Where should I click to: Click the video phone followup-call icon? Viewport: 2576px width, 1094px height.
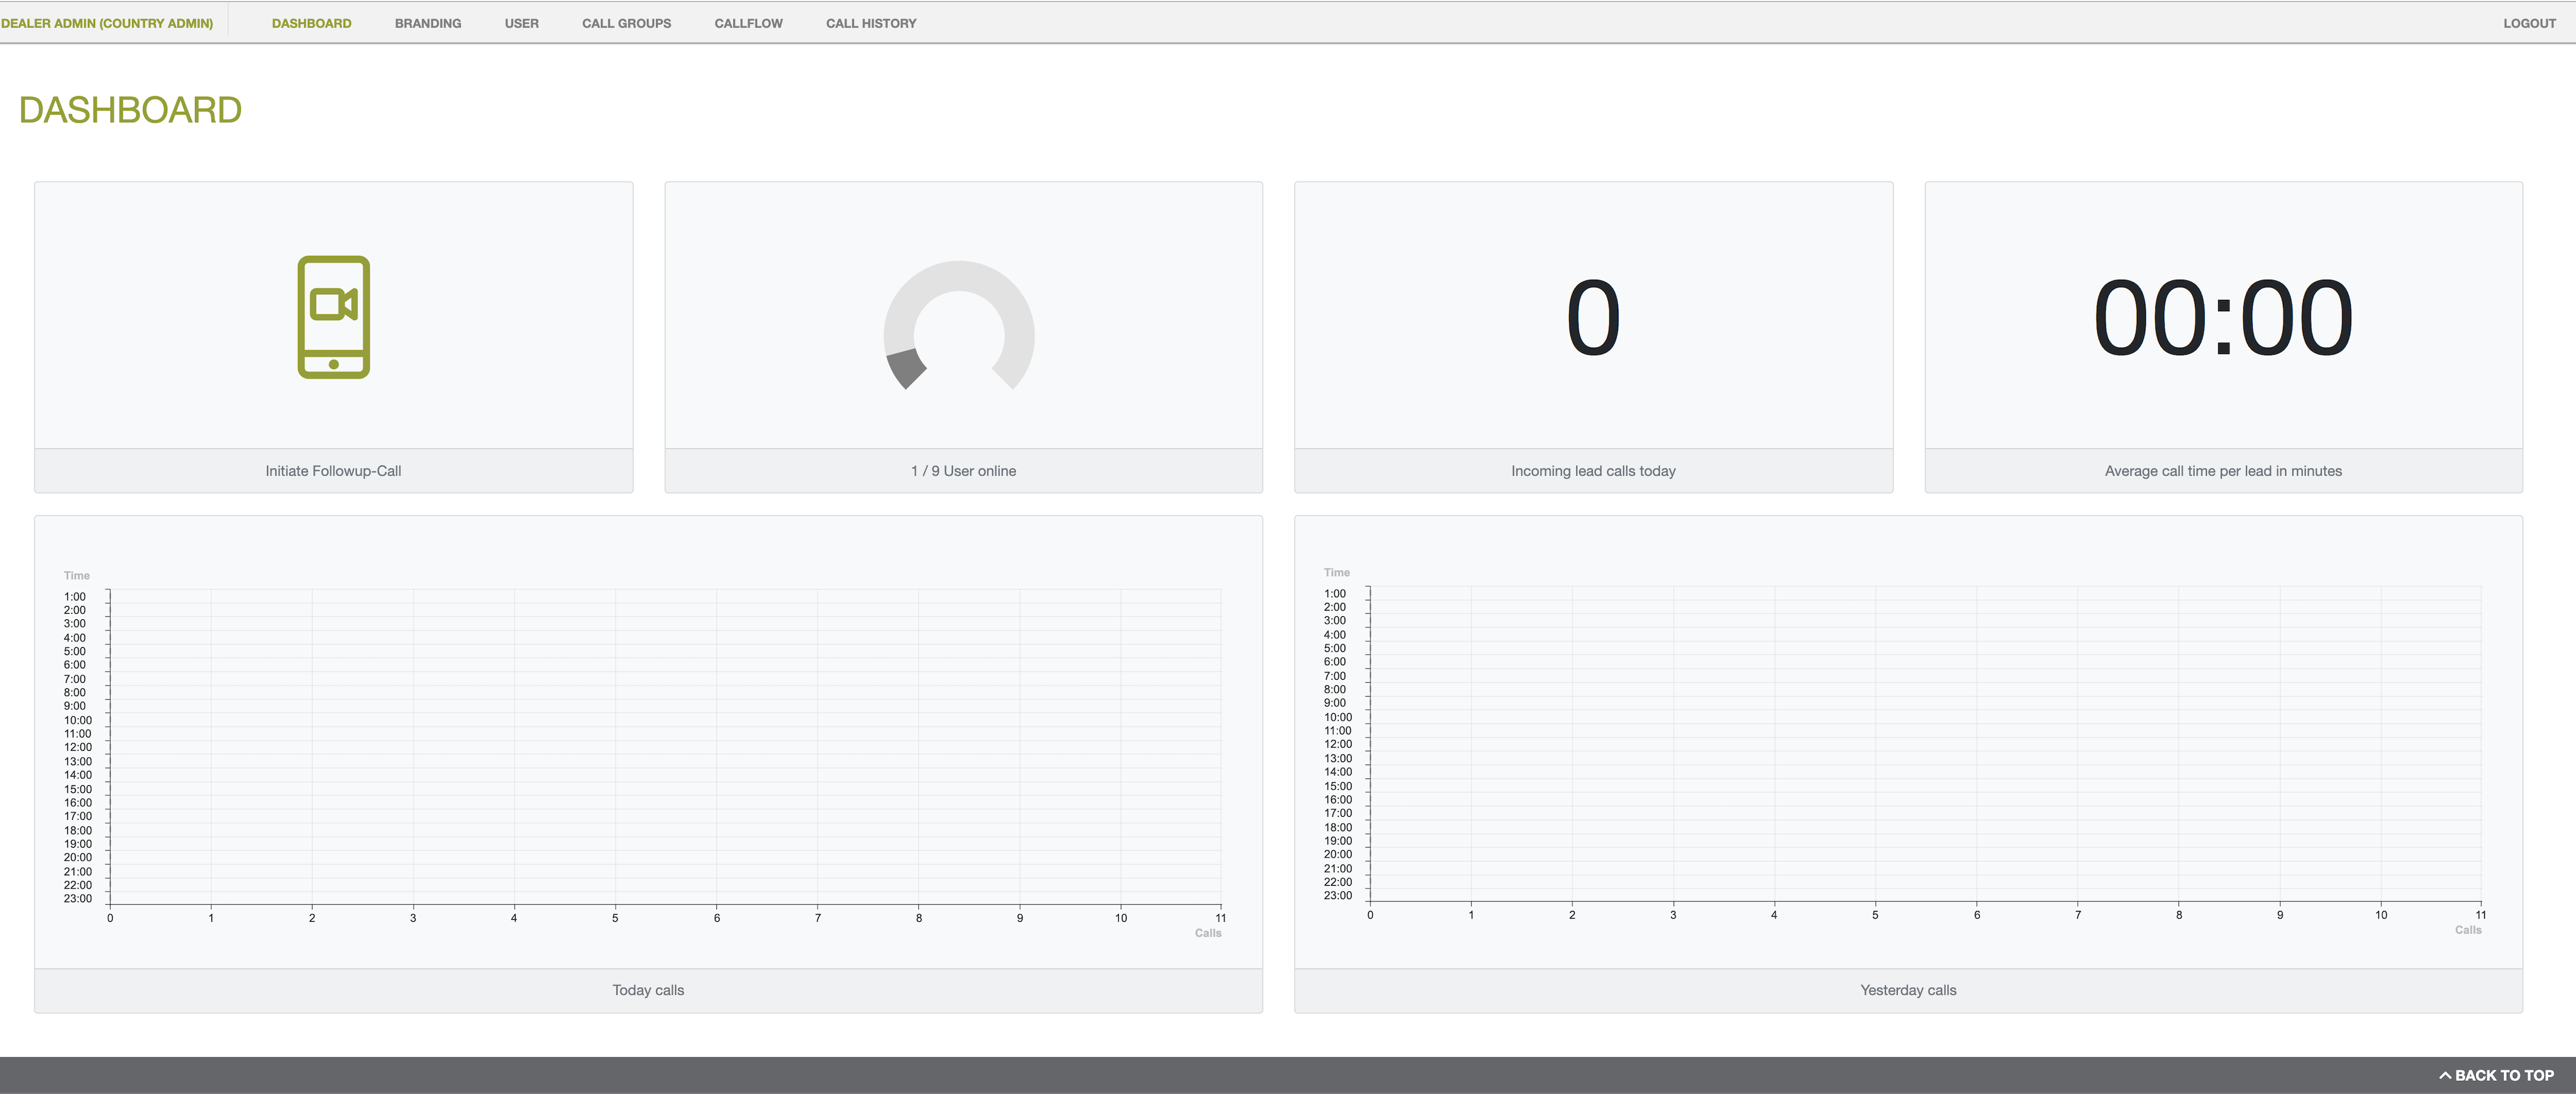pyautogui.click(x=333, y=317)
